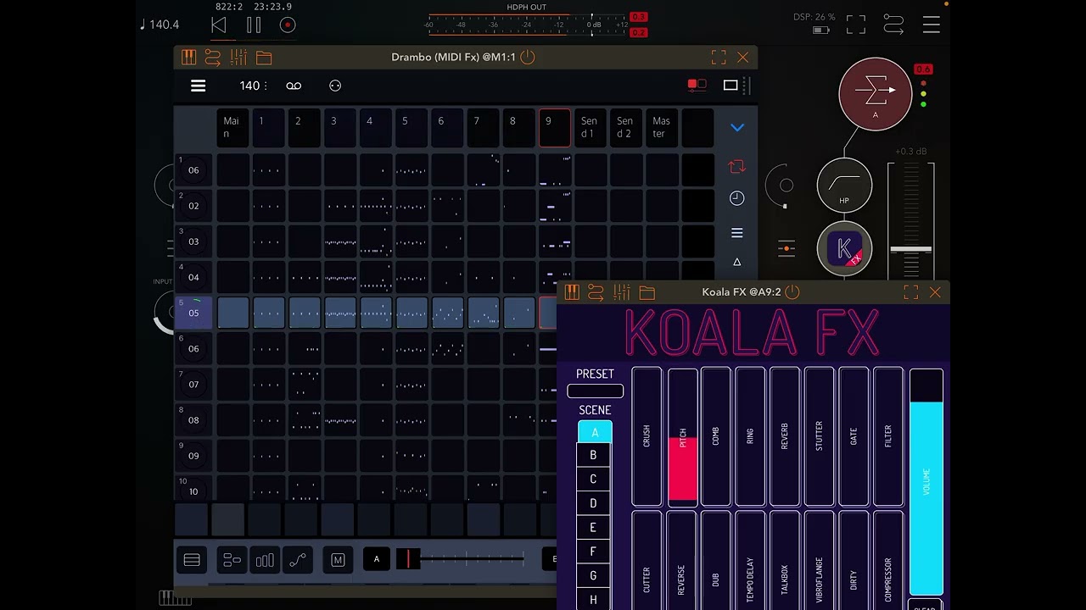The width and height of the screenshot is (1086, 610).
Task: Open AUM hamburger menu at top right
Action: click(x=932, y=25)
